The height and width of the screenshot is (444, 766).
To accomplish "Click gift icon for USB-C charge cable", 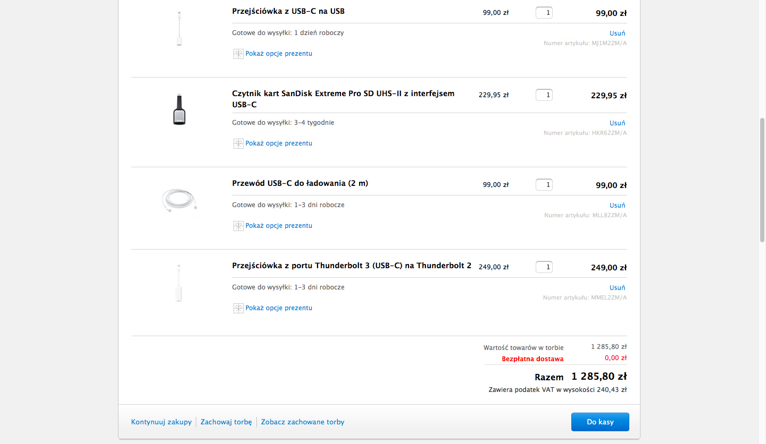I will (x=238, y=226).
